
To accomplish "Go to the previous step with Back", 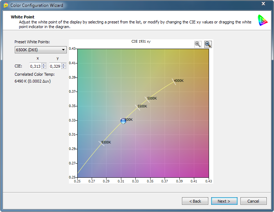I will point(195,201).
